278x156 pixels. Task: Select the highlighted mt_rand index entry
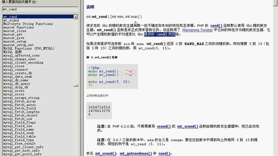coord(38,16)
